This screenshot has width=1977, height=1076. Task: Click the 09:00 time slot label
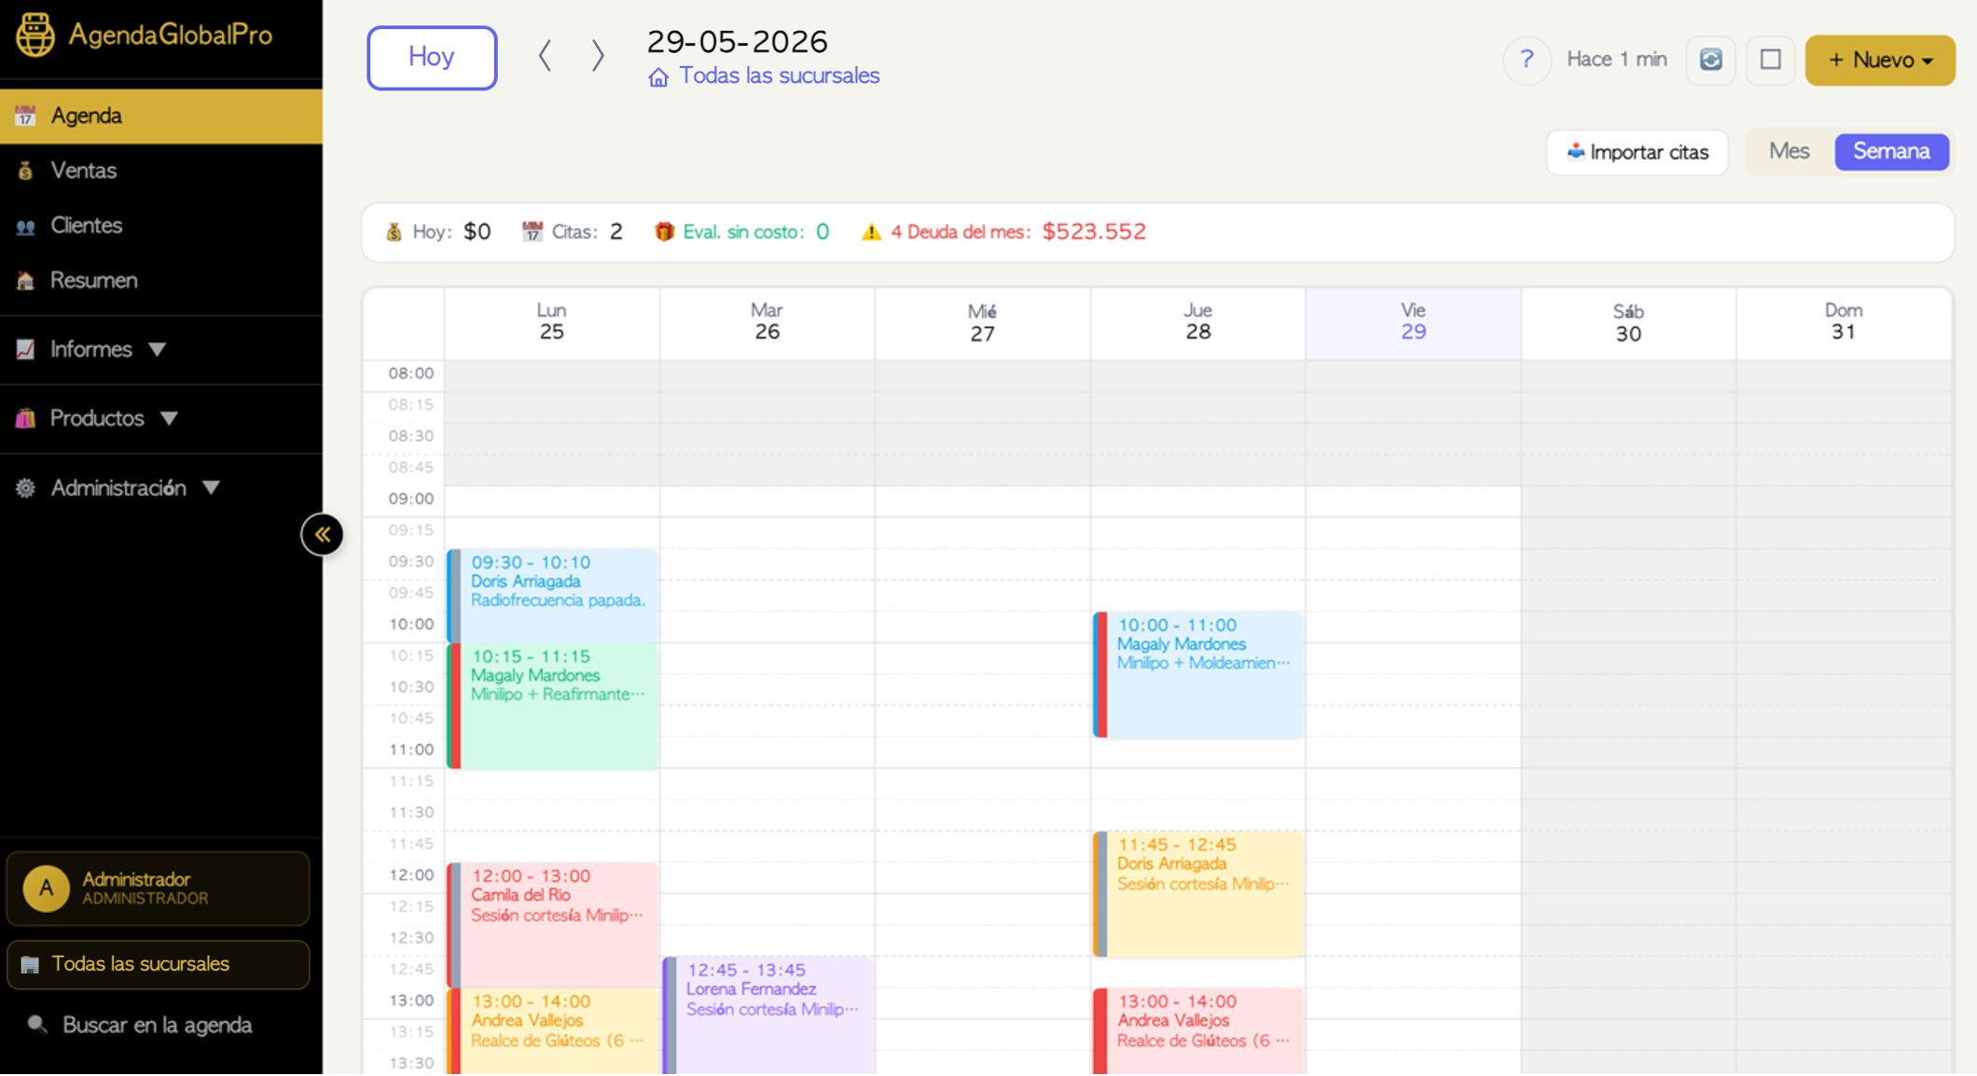411,499
